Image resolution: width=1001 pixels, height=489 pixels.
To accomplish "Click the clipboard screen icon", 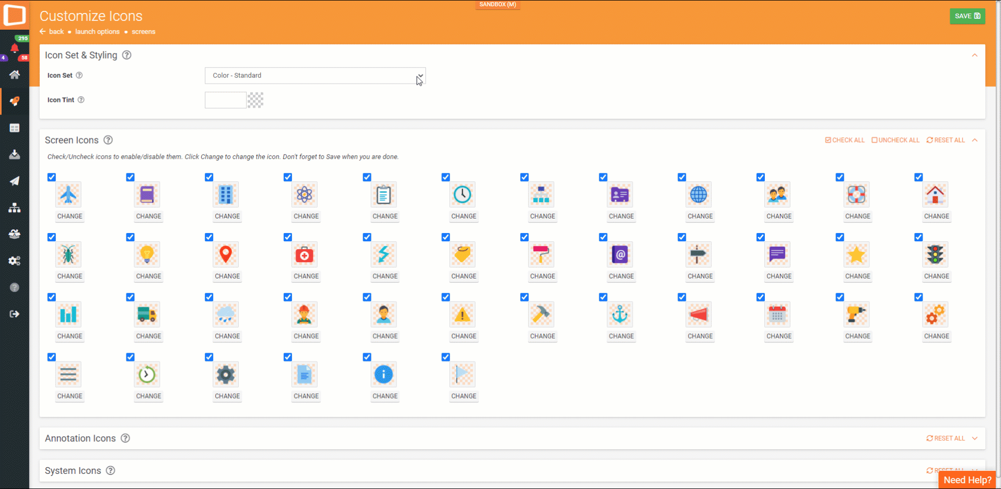I will (383, 195).
